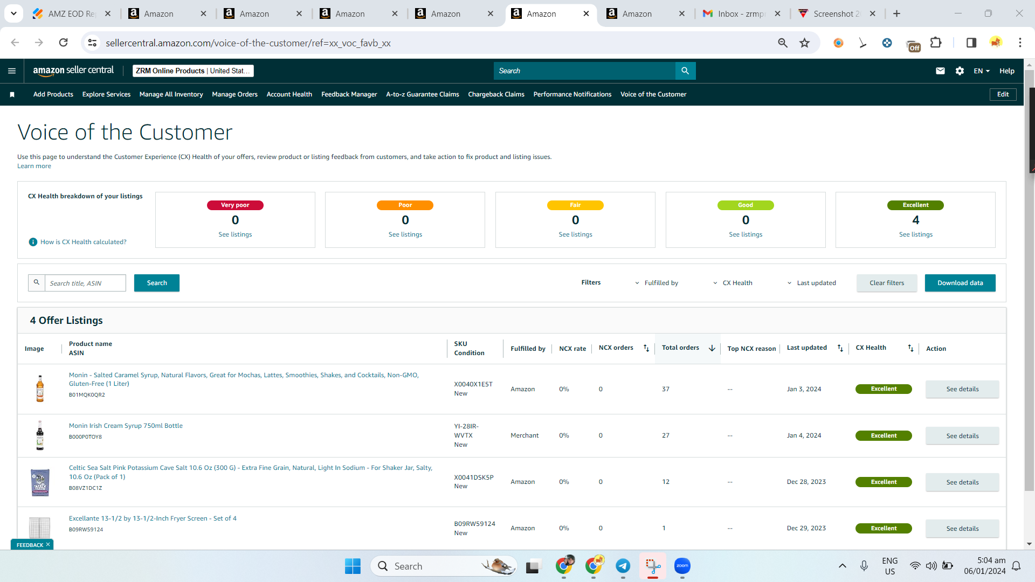Open the settings gear icon
1035x582 pixels.
(x=960, y=71)
